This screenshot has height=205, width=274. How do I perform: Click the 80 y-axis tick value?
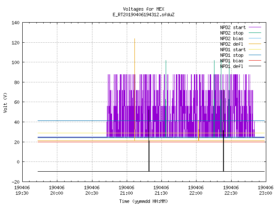(17, 82)
